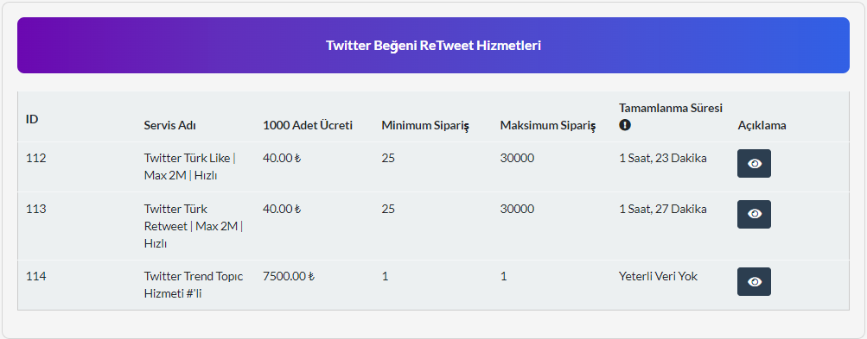Select Twitter Türk Retweet service name
The image size is (867, 339).
(x=194, y=226)
